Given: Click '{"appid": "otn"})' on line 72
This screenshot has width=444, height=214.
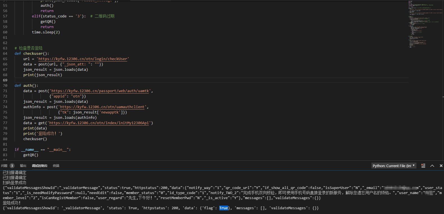Looking at the screenshot, I should 67,96.
